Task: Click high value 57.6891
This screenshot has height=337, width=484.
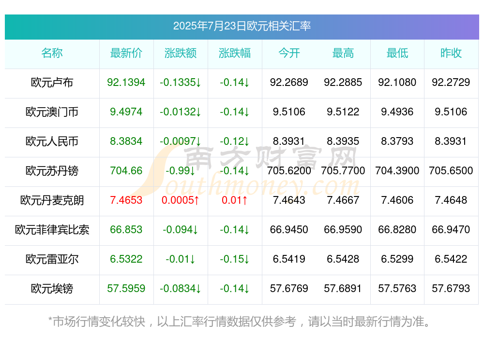Action: pos(343,289)
